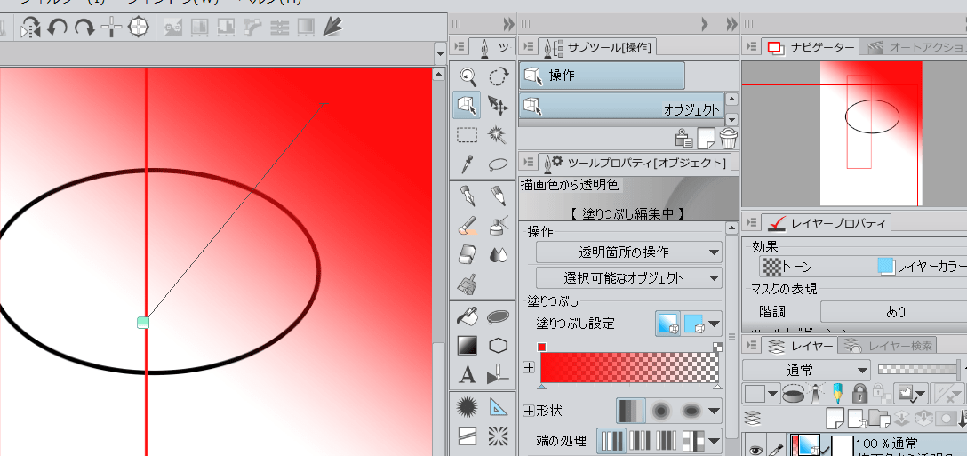Choose linear gradient shape in 形状

(x=631, y=411)
